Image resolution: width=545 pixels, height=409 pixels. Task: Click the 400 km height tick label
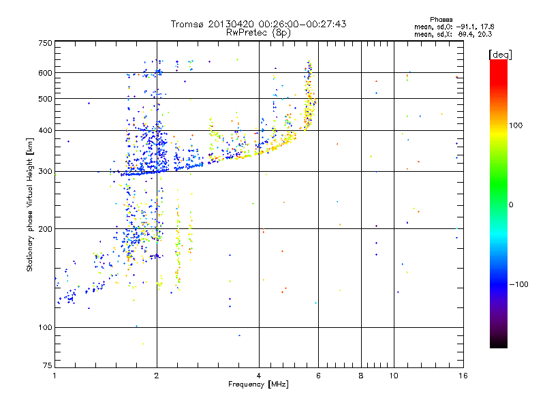[x=45, y=131]
